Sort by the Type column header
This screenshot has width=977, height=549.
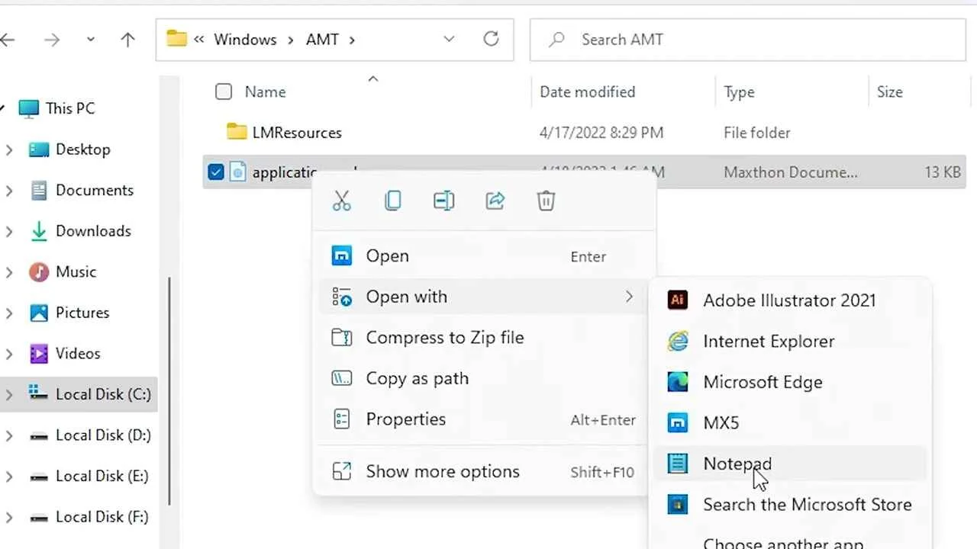click(x=739, y=92)
